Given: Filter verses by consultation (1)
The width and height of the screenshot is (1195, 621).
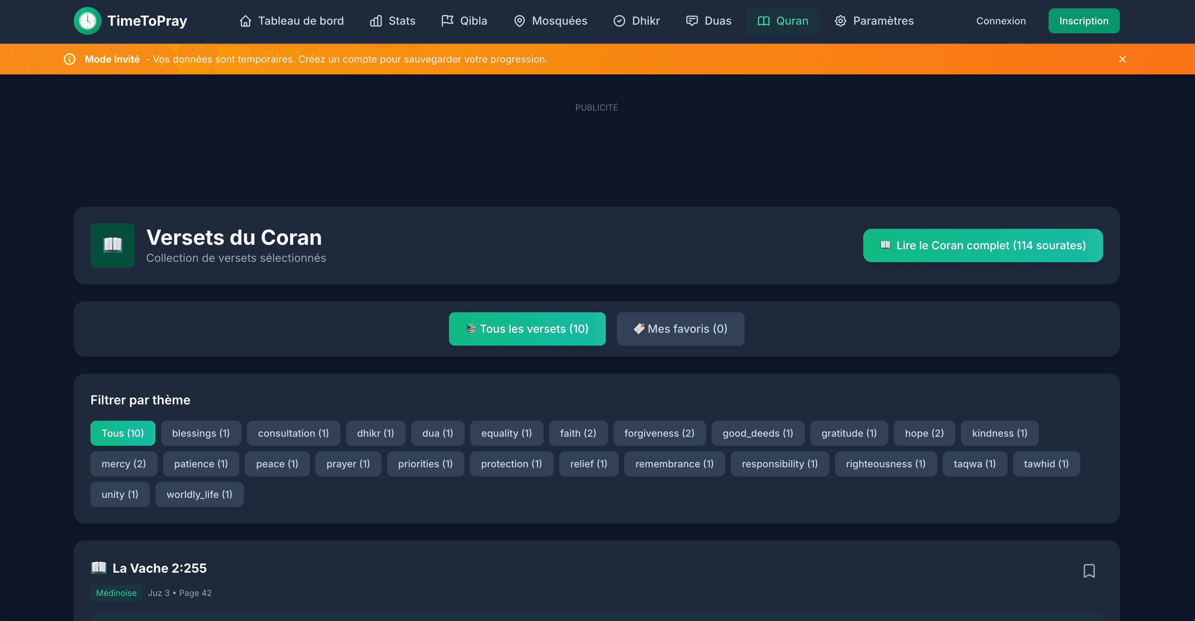Looking at the screenshot, I should [293, 433].
